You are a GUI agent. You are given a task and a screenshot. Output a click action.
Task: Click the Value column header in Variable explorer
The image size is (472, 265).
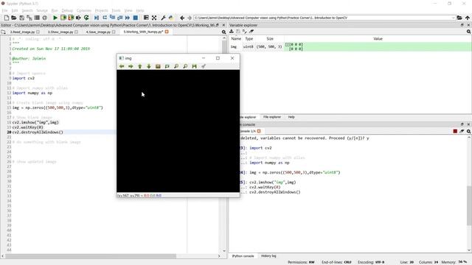tap(378, 39)
